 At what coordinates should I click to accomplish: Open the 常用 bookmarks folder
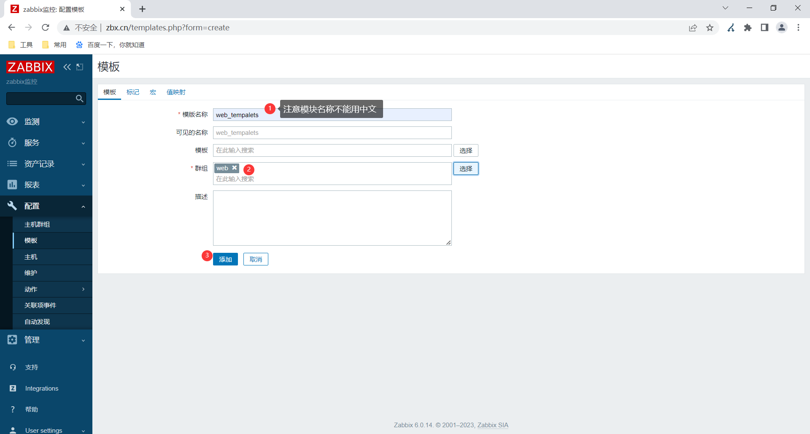pyautogui.click(x=54, y=45)
